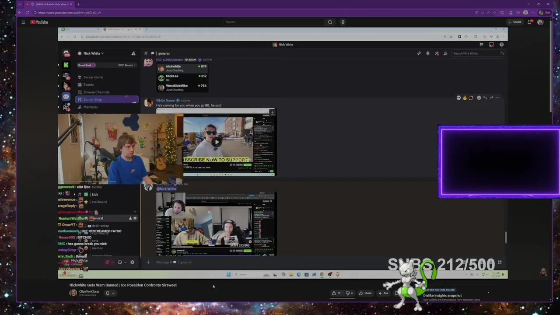
Task: Open the YouTube Create button
Action: point(514,22)
